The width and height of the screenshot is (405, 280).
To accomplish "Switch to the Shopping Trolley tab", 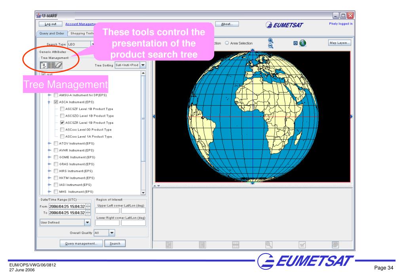I will click(82, 33).
